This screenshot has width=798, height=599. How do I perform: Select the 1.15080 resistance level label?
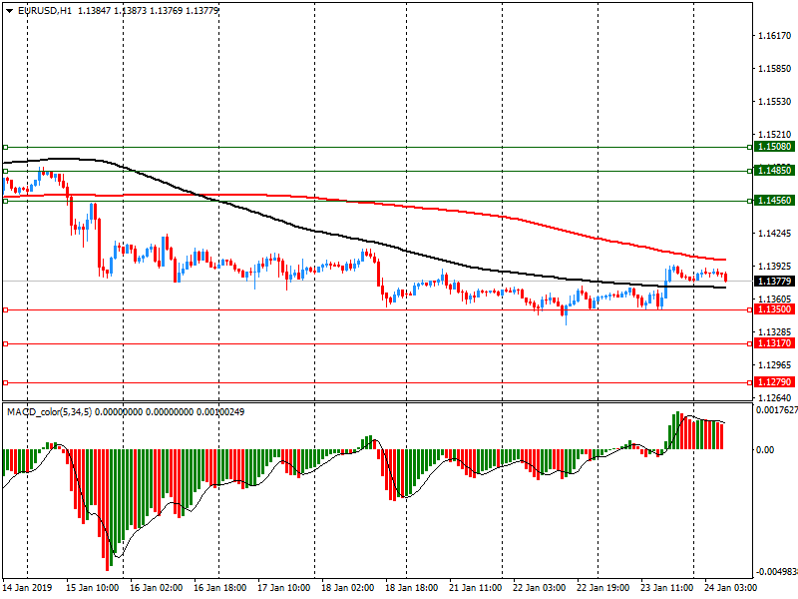coord(774,147)
